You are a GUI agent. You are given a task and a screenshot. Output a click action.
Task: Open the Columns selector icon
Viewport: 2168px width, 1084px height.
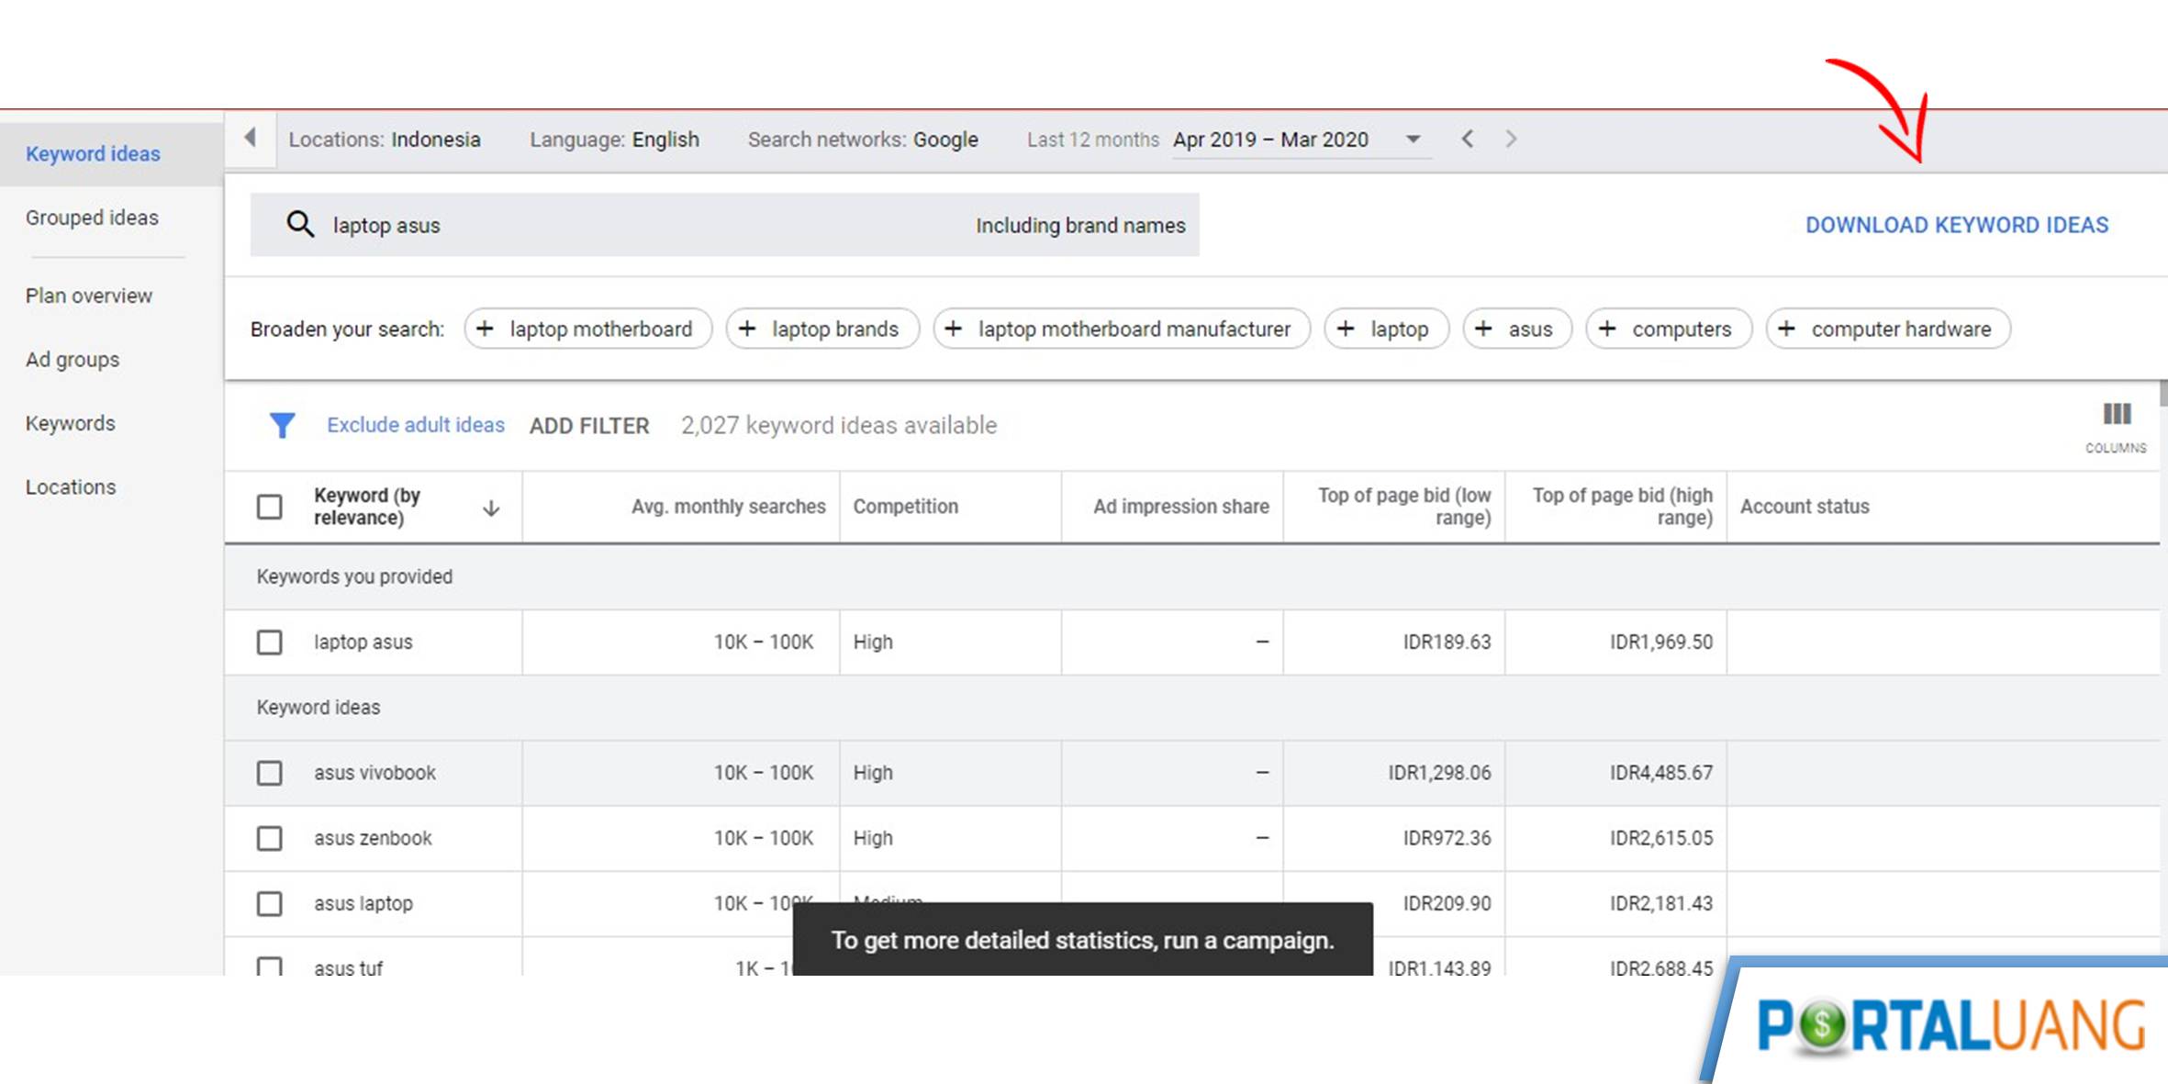tap(2116, 415)
